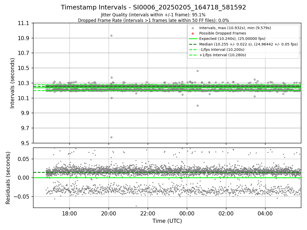Click the minimum interval outlier point near 9.58 seconds
This screenshot has height=230, width=307.
point(111,137)
